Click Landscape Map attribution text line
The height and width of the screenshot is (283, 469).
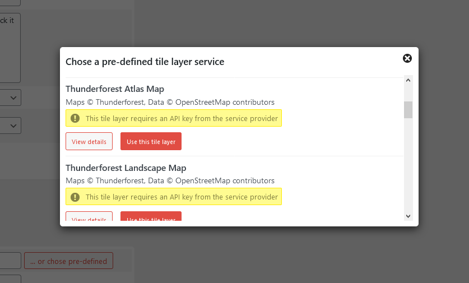click(170, 180)
